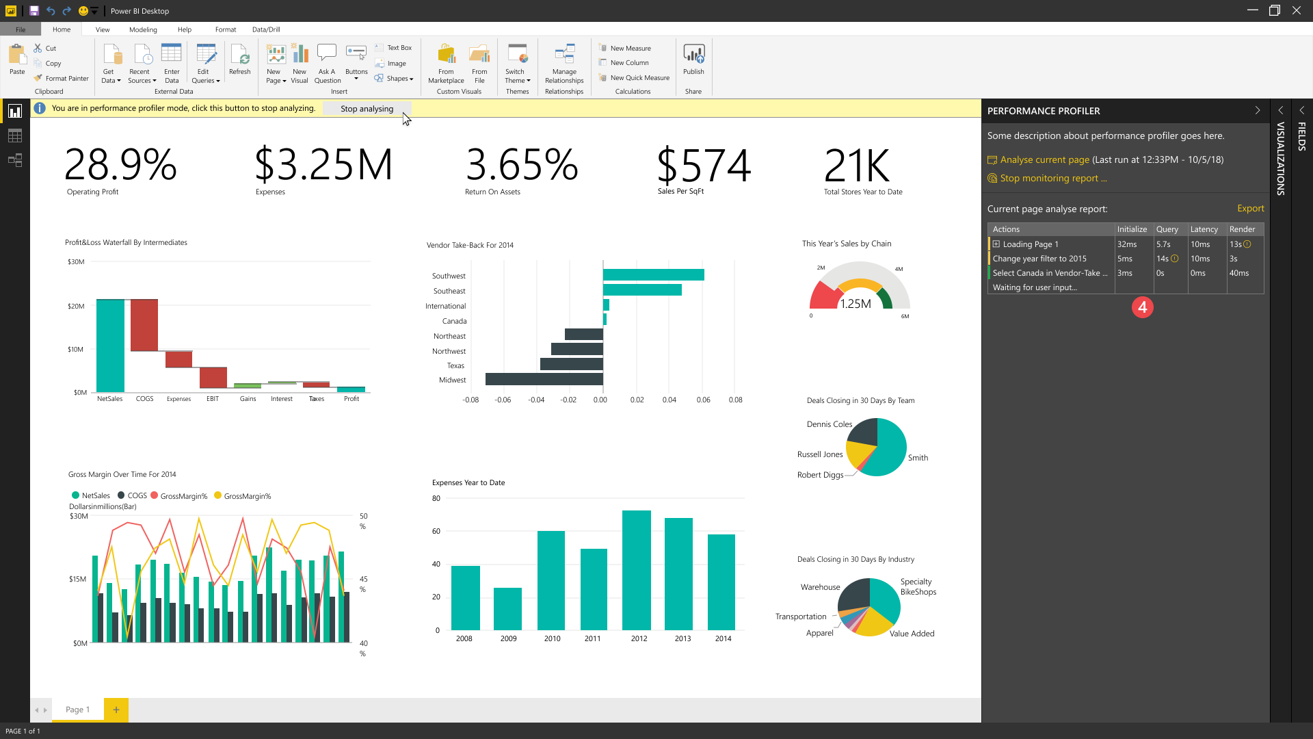Image resolution: width=1313 pixels, height=739 pixels.
Task: Switch to Data view in sidebar
Action: 14,136
